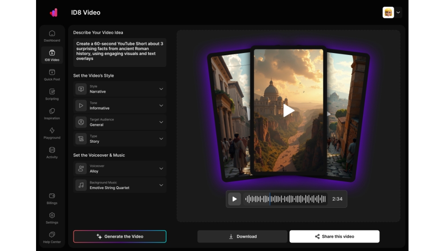
Task: Open Settings from the sidebar
Action: 52,218
